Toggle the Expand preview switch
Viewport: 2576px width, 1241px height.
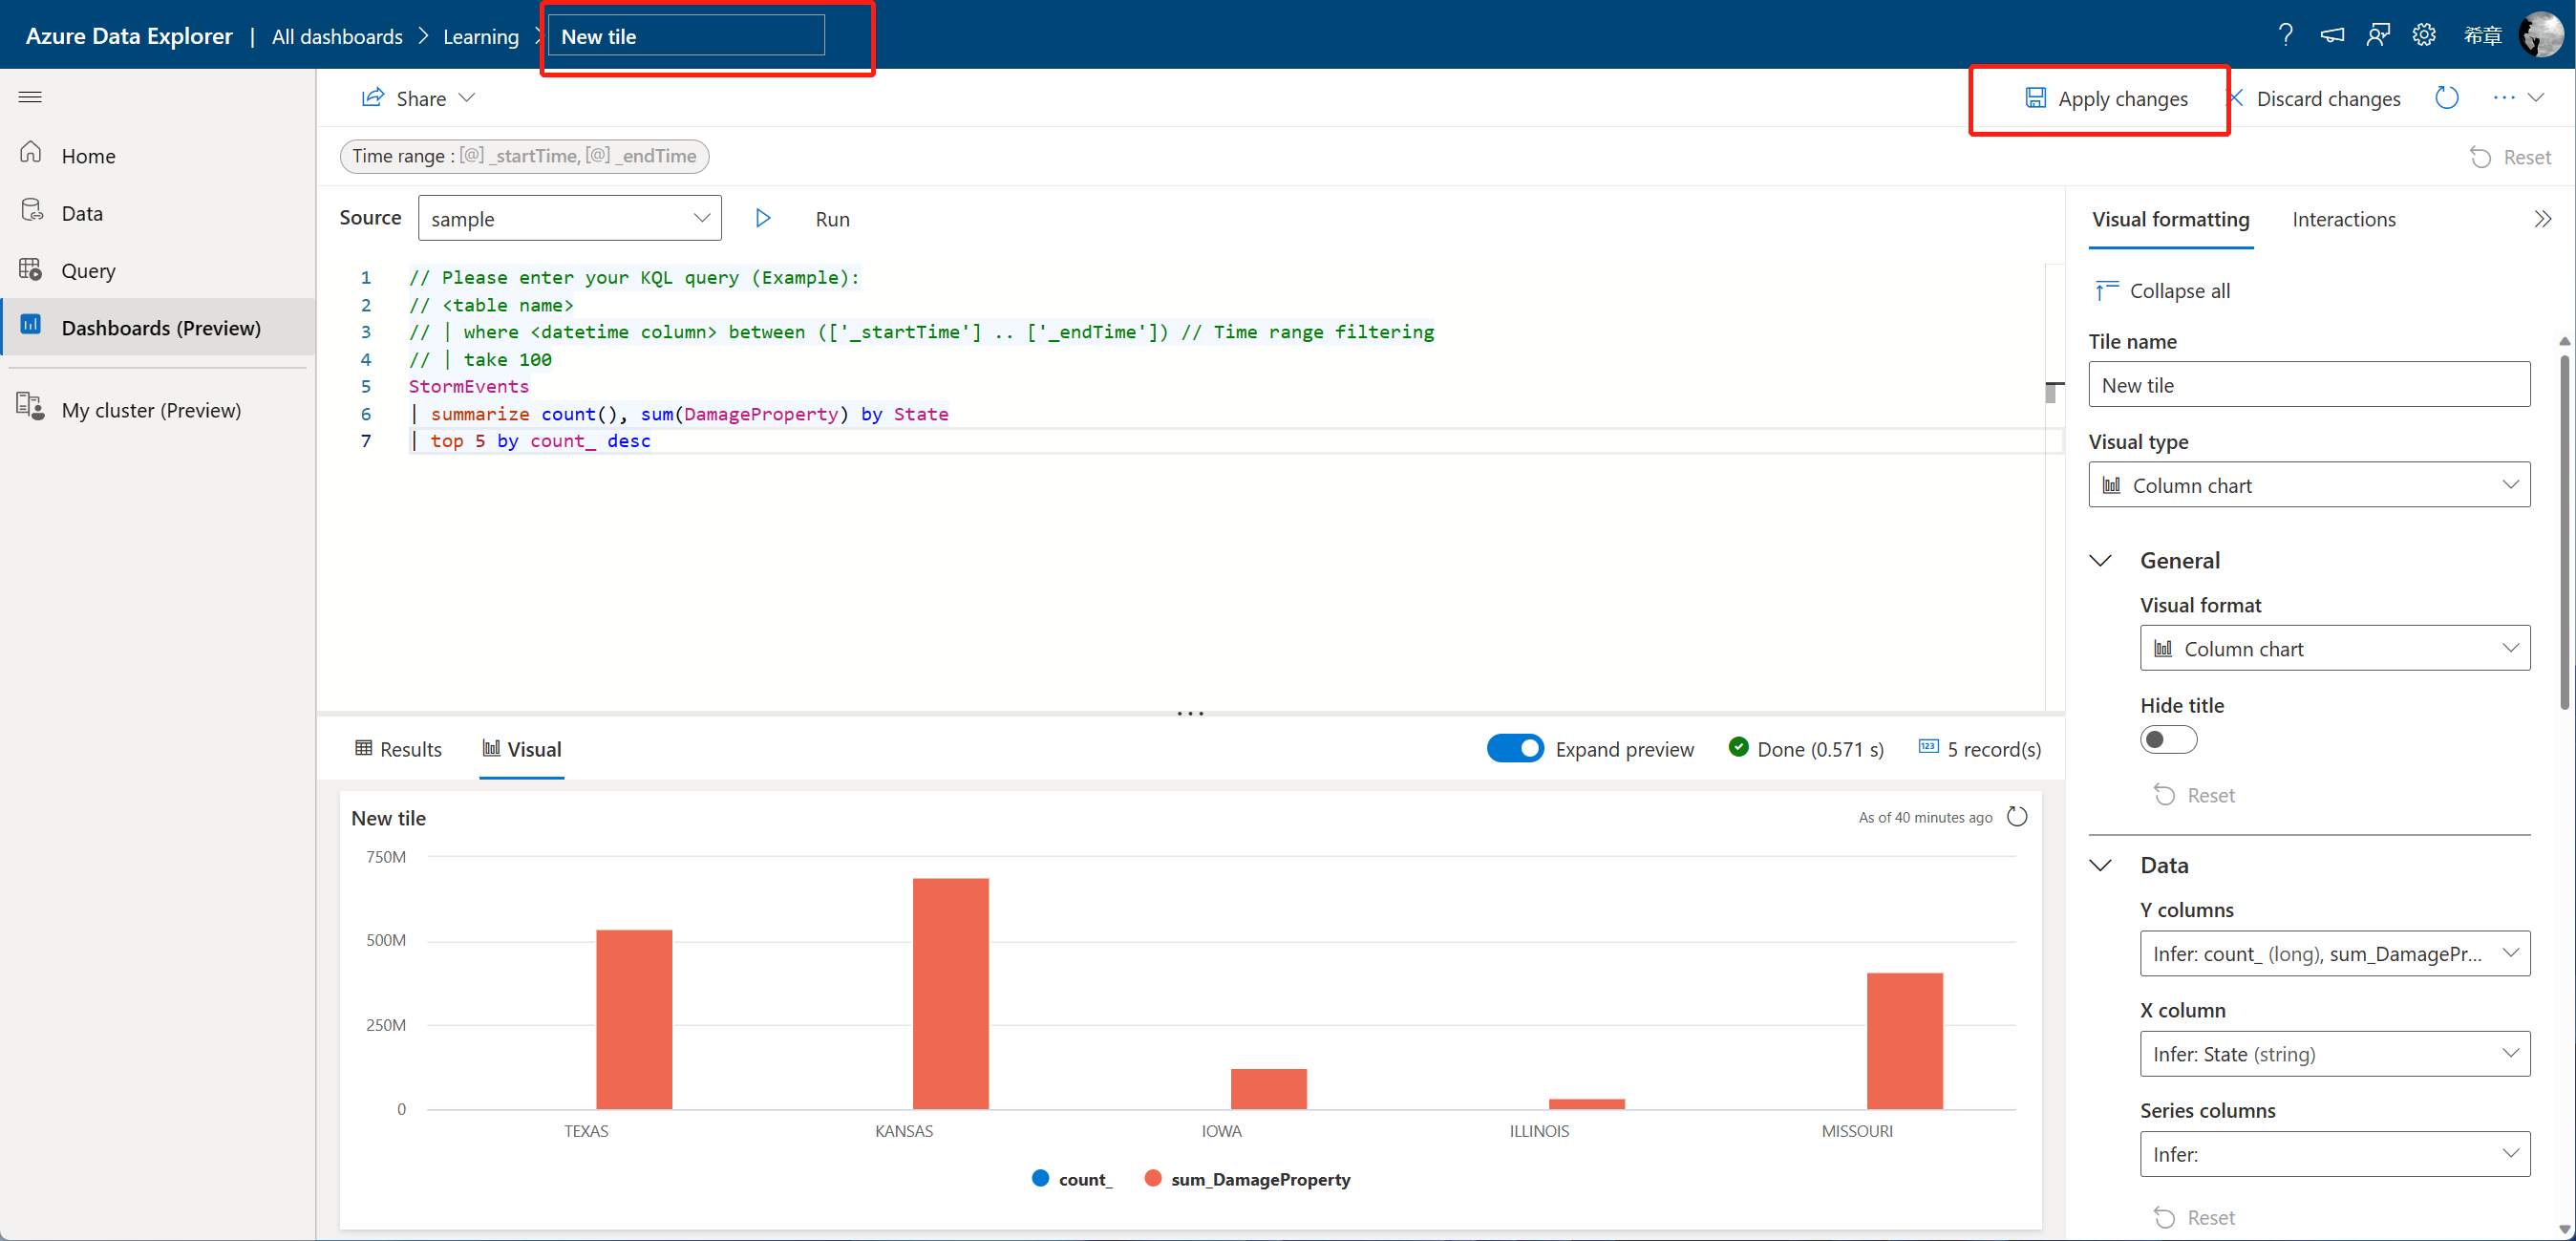(x=1514, y=749)
